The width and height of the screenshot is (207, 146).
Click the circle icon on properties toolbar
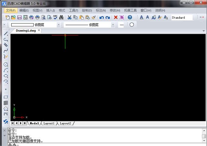[132, 25]
